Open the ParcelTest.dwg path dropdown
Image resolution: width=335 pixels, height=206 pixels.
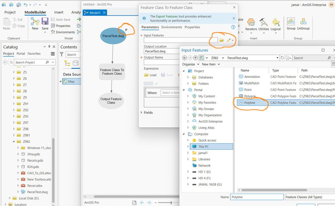click(277, 58)
